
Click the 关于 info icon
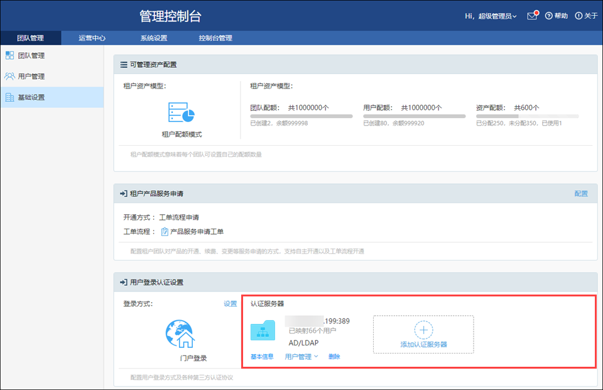[579, 16]
